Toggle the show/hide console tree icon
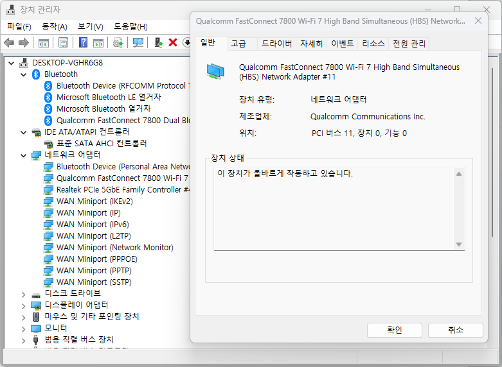502x367 pixels. pyautogui.click(x=44, y=42)
